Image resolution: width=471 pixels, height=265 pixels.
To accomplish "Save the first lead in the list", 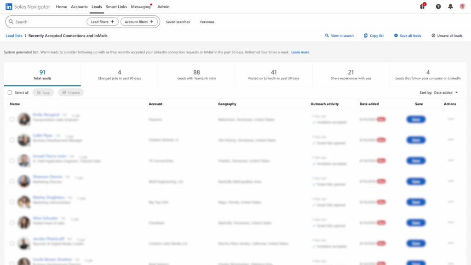I will pos(416,119).
